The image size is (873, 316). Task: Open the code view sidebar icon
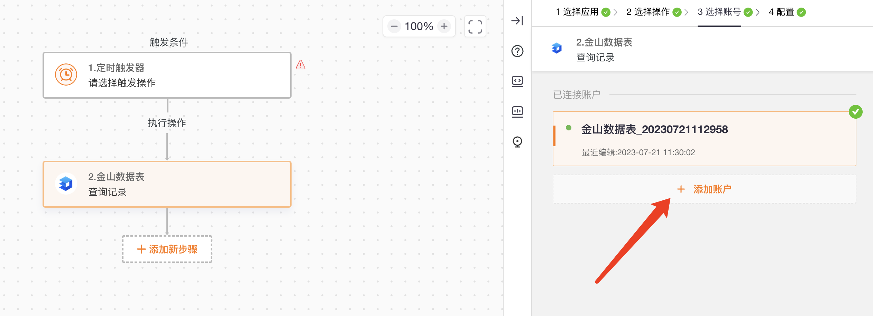[x=517, y=81]
